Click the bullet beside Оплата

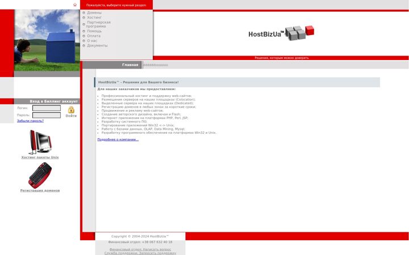click(x=84, y=36)
